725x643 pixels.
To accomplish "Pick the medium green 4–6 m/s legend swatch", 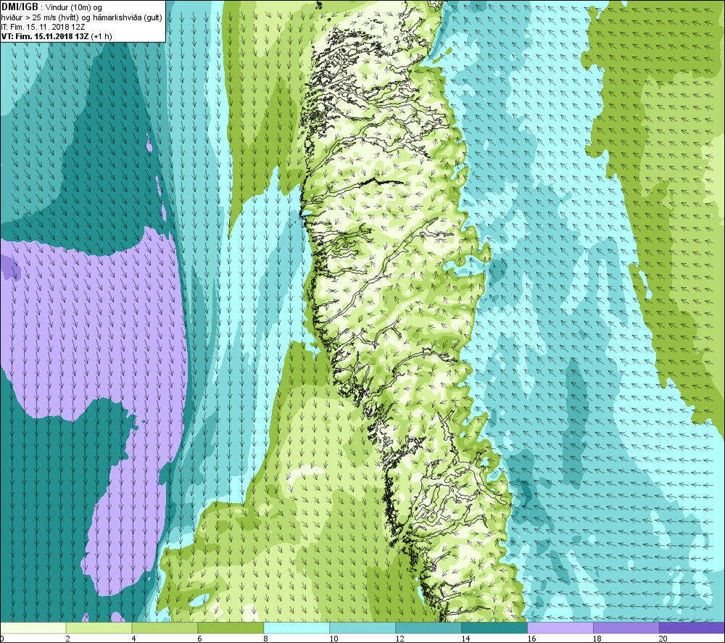I will click(165, 628).
